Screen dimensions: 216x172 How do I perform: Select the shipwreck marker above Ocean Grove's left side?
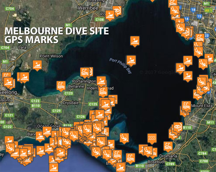pyautogui.click(x=47, y=132)
